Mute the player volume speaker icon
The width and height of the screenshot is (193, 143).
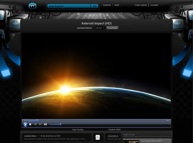point(45,124)
